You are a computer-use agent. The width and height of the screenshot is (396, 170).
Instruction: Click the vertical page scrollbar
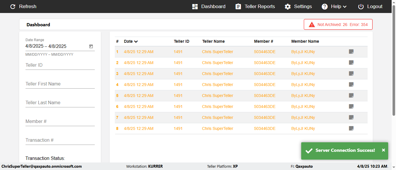[394, 63]
